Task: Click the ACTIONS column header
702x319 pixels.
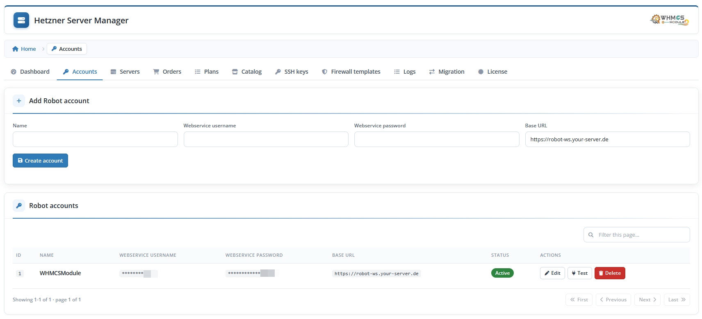Action: (x=550, y=255)
